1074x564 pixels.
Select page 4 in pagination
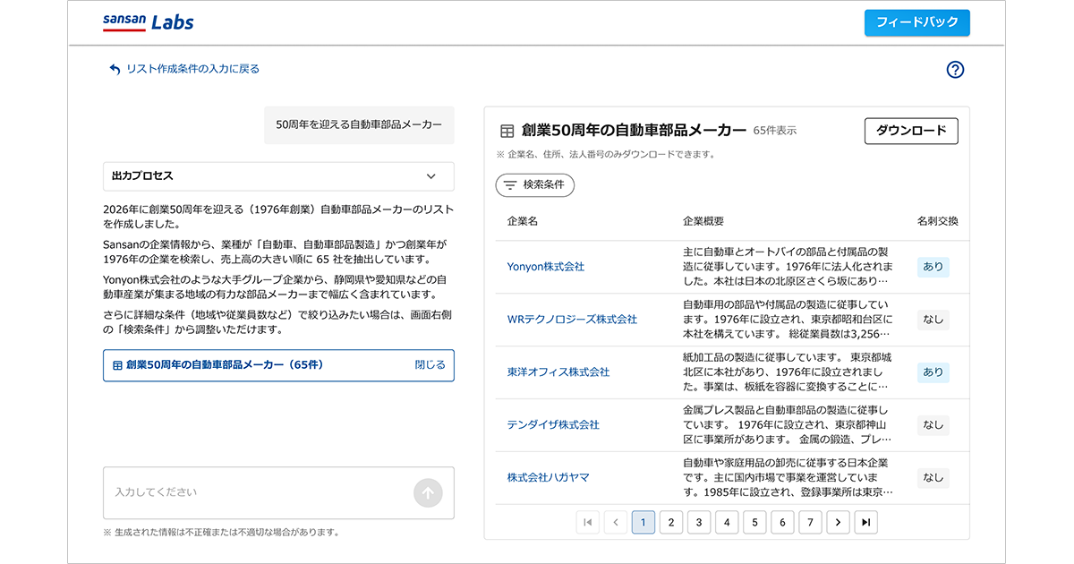click(727, 522)
